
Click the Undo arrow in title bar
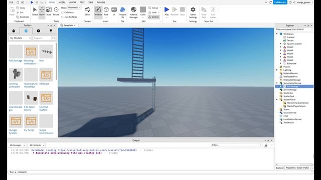(x=42, y=2)
